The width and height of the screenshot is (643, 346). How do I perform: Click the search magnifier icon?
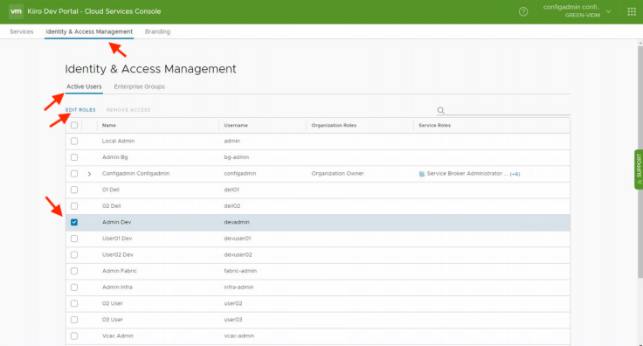click(441, 110)
